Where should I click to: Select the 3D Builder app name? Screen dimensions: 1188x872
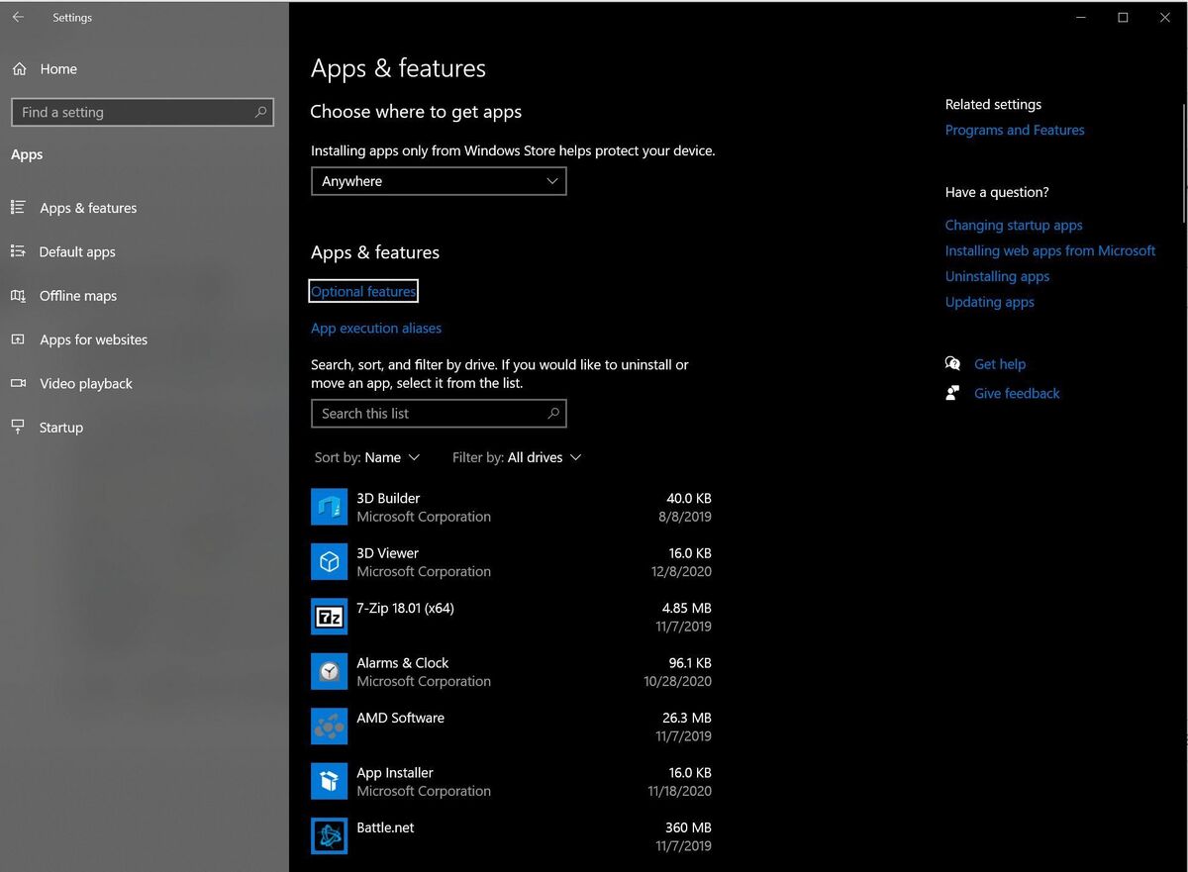tap(388, 498)
